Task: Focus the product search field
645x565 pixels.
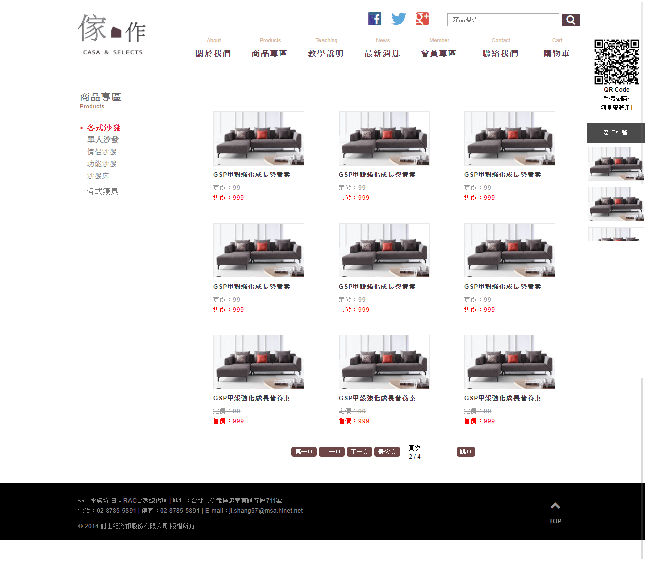Action: tap(503, 20)
